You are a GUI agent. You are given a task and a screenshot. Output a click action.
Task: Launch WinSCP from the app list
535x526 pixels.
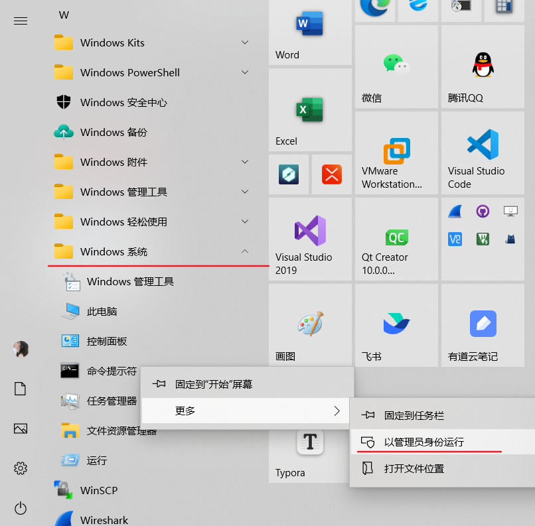152,491
